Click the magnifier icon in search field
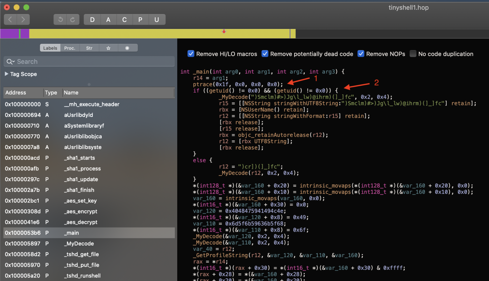Viewport: 489px width, 281px height. [10, 62]
